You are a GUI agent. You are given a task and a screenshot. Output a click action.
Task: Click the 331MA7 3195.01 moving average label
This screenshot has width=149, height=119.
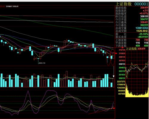tap(12, 7)
